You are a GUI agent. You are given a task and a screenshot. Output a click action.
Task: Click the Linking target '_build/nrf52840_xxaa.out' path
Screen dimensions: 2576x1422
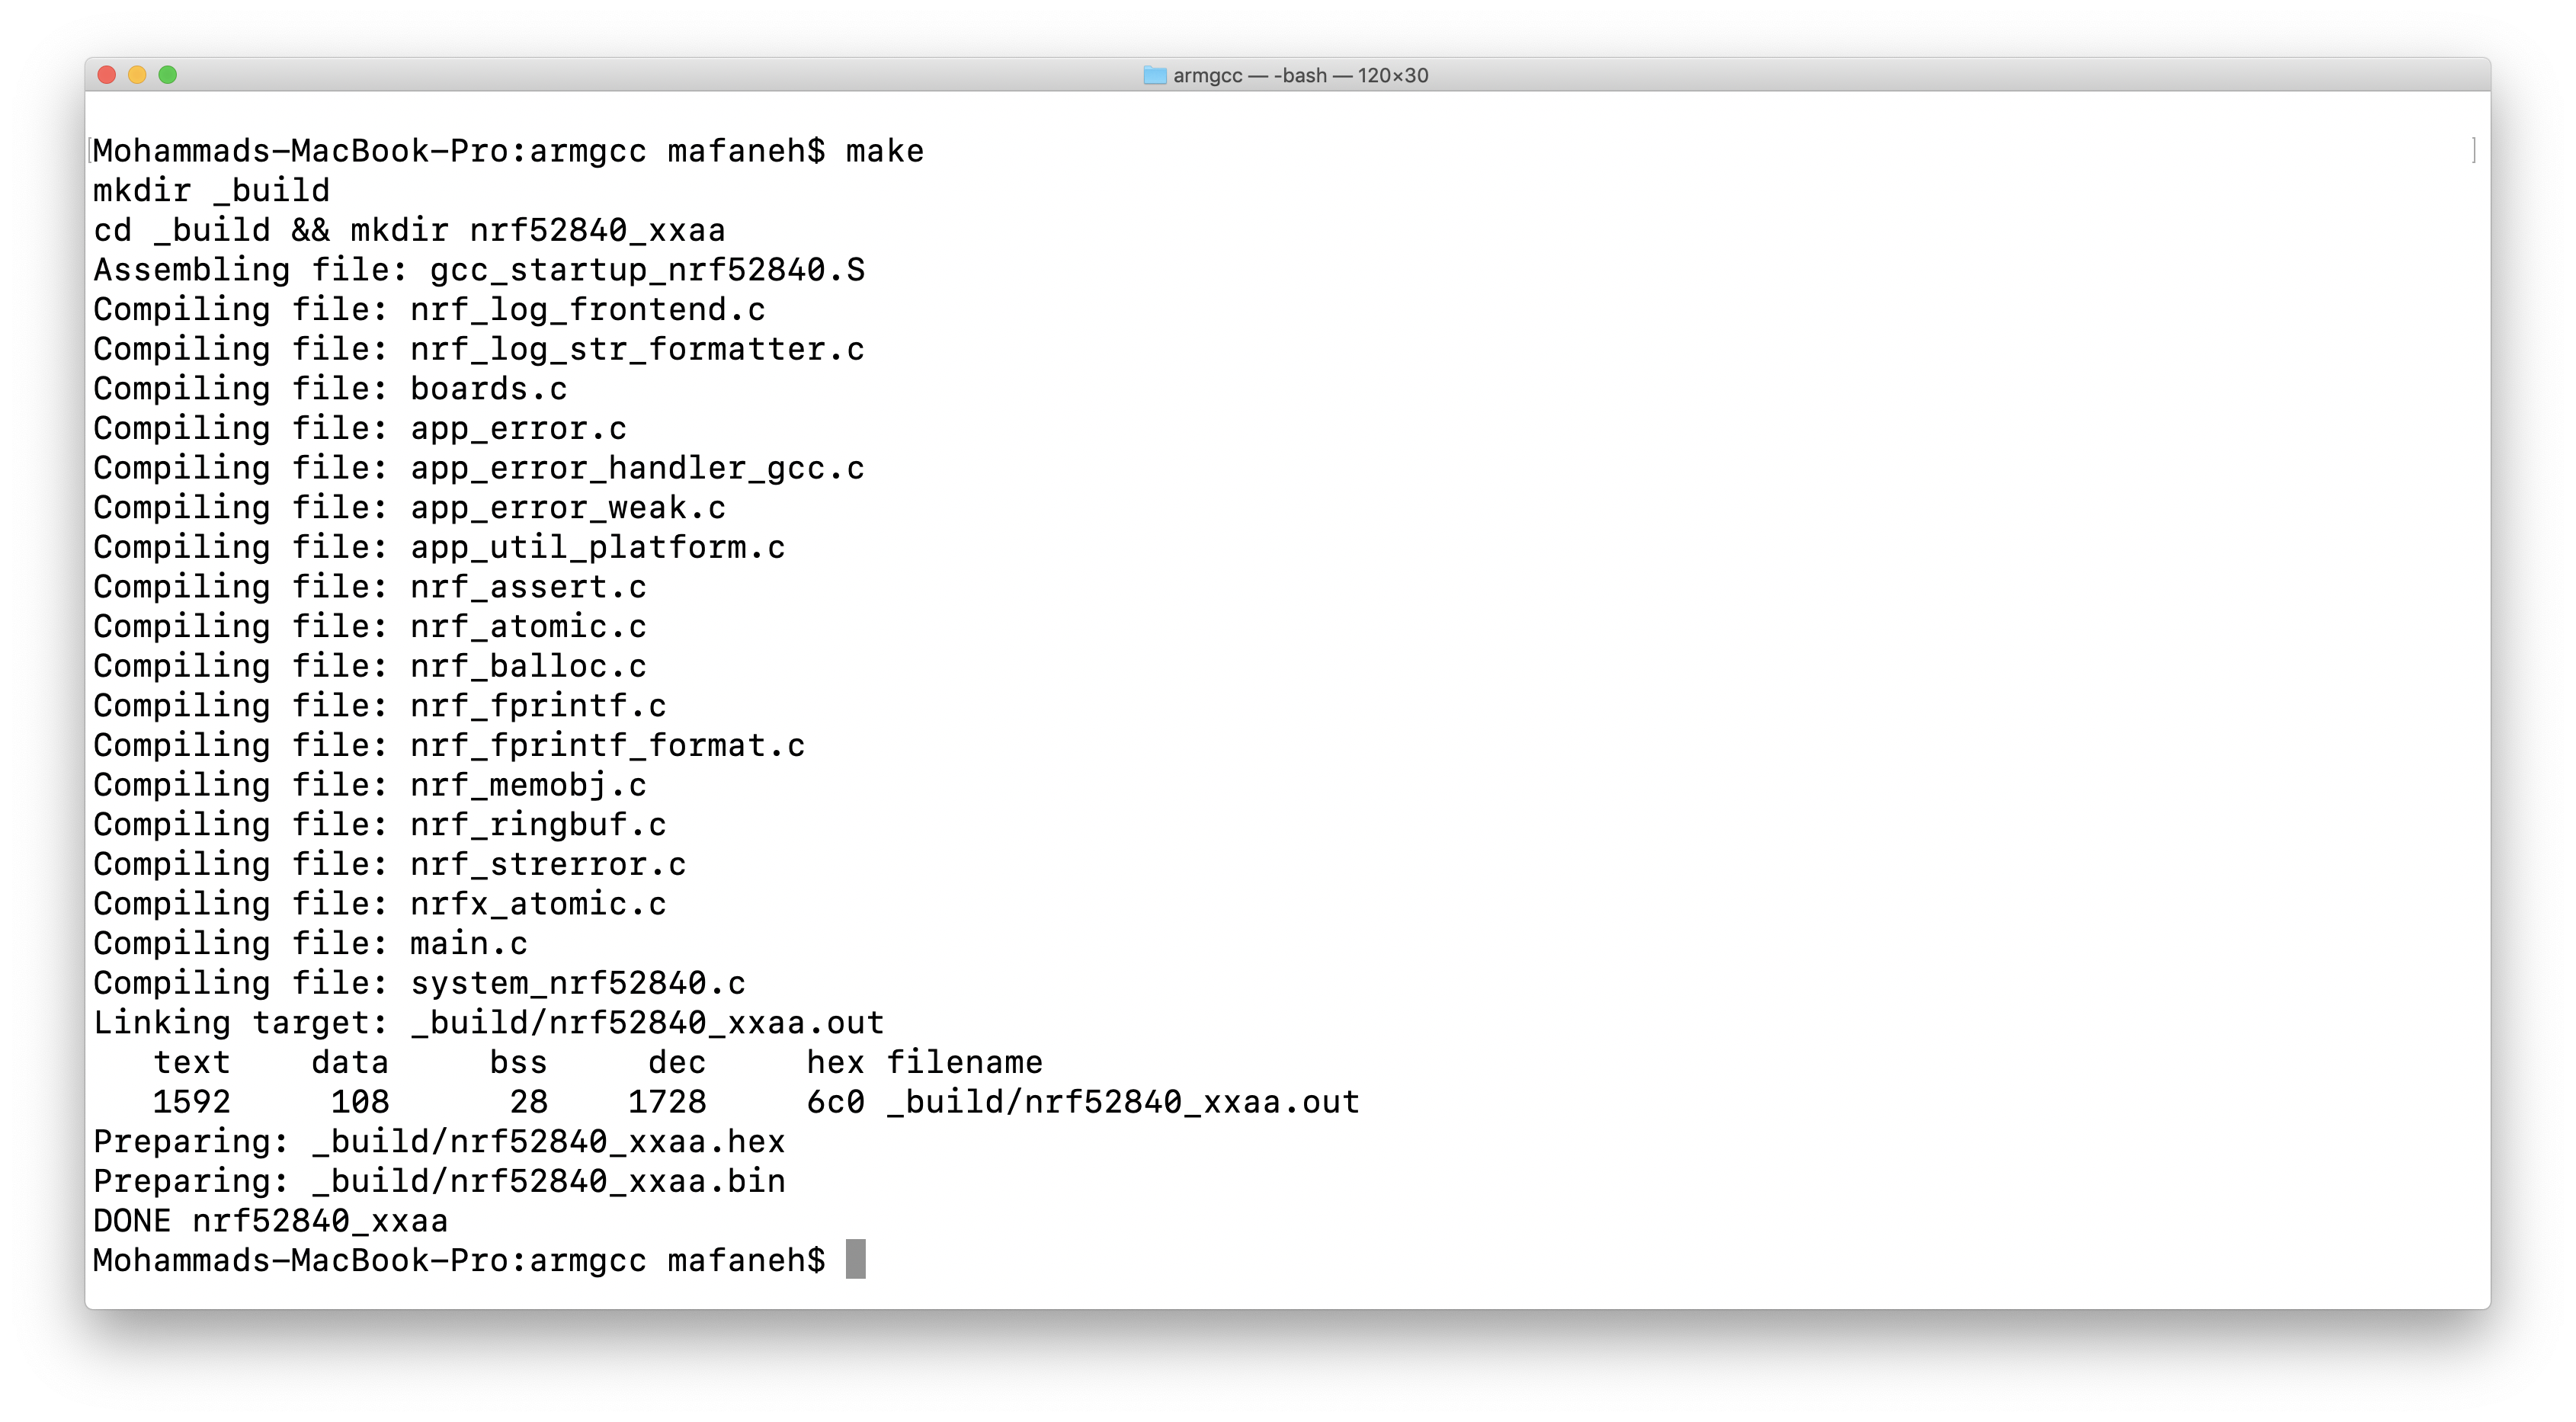click(647, 1022)
